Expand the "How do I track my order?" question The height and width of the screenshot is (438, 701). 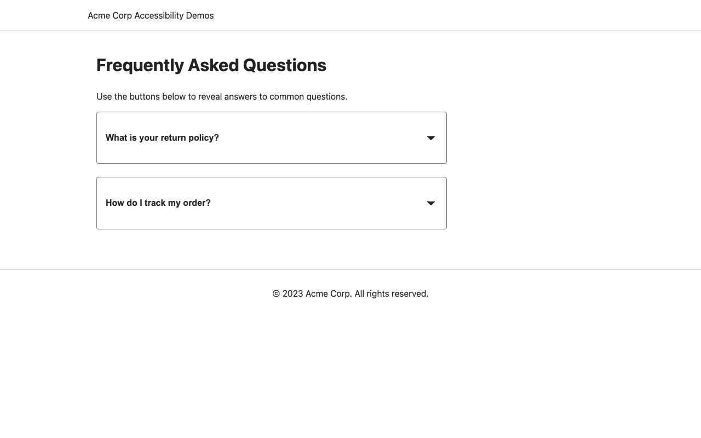click(271, 203)
